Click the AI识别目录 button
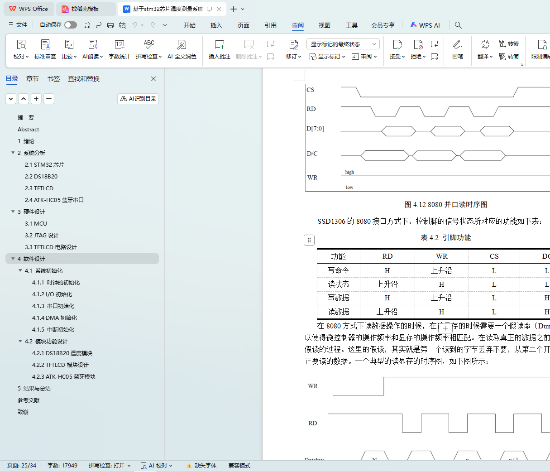Image resolution: width=550 pixels, height=472 pixels. click(138, 99)
